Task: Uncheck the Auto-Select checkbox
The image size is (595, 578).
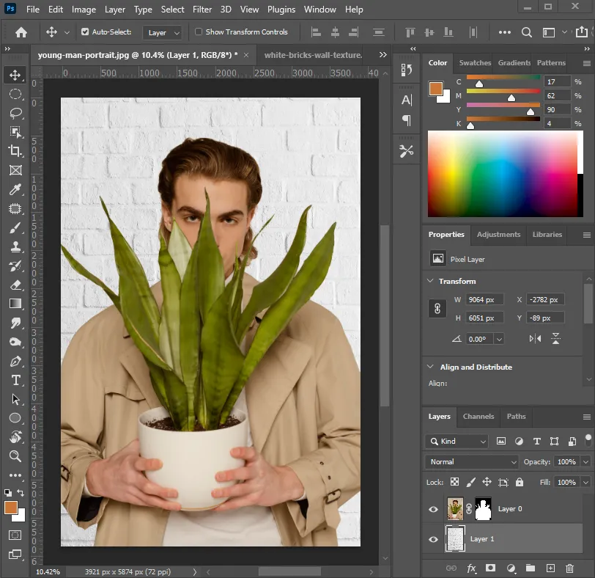Action: (x=85, y=32)
